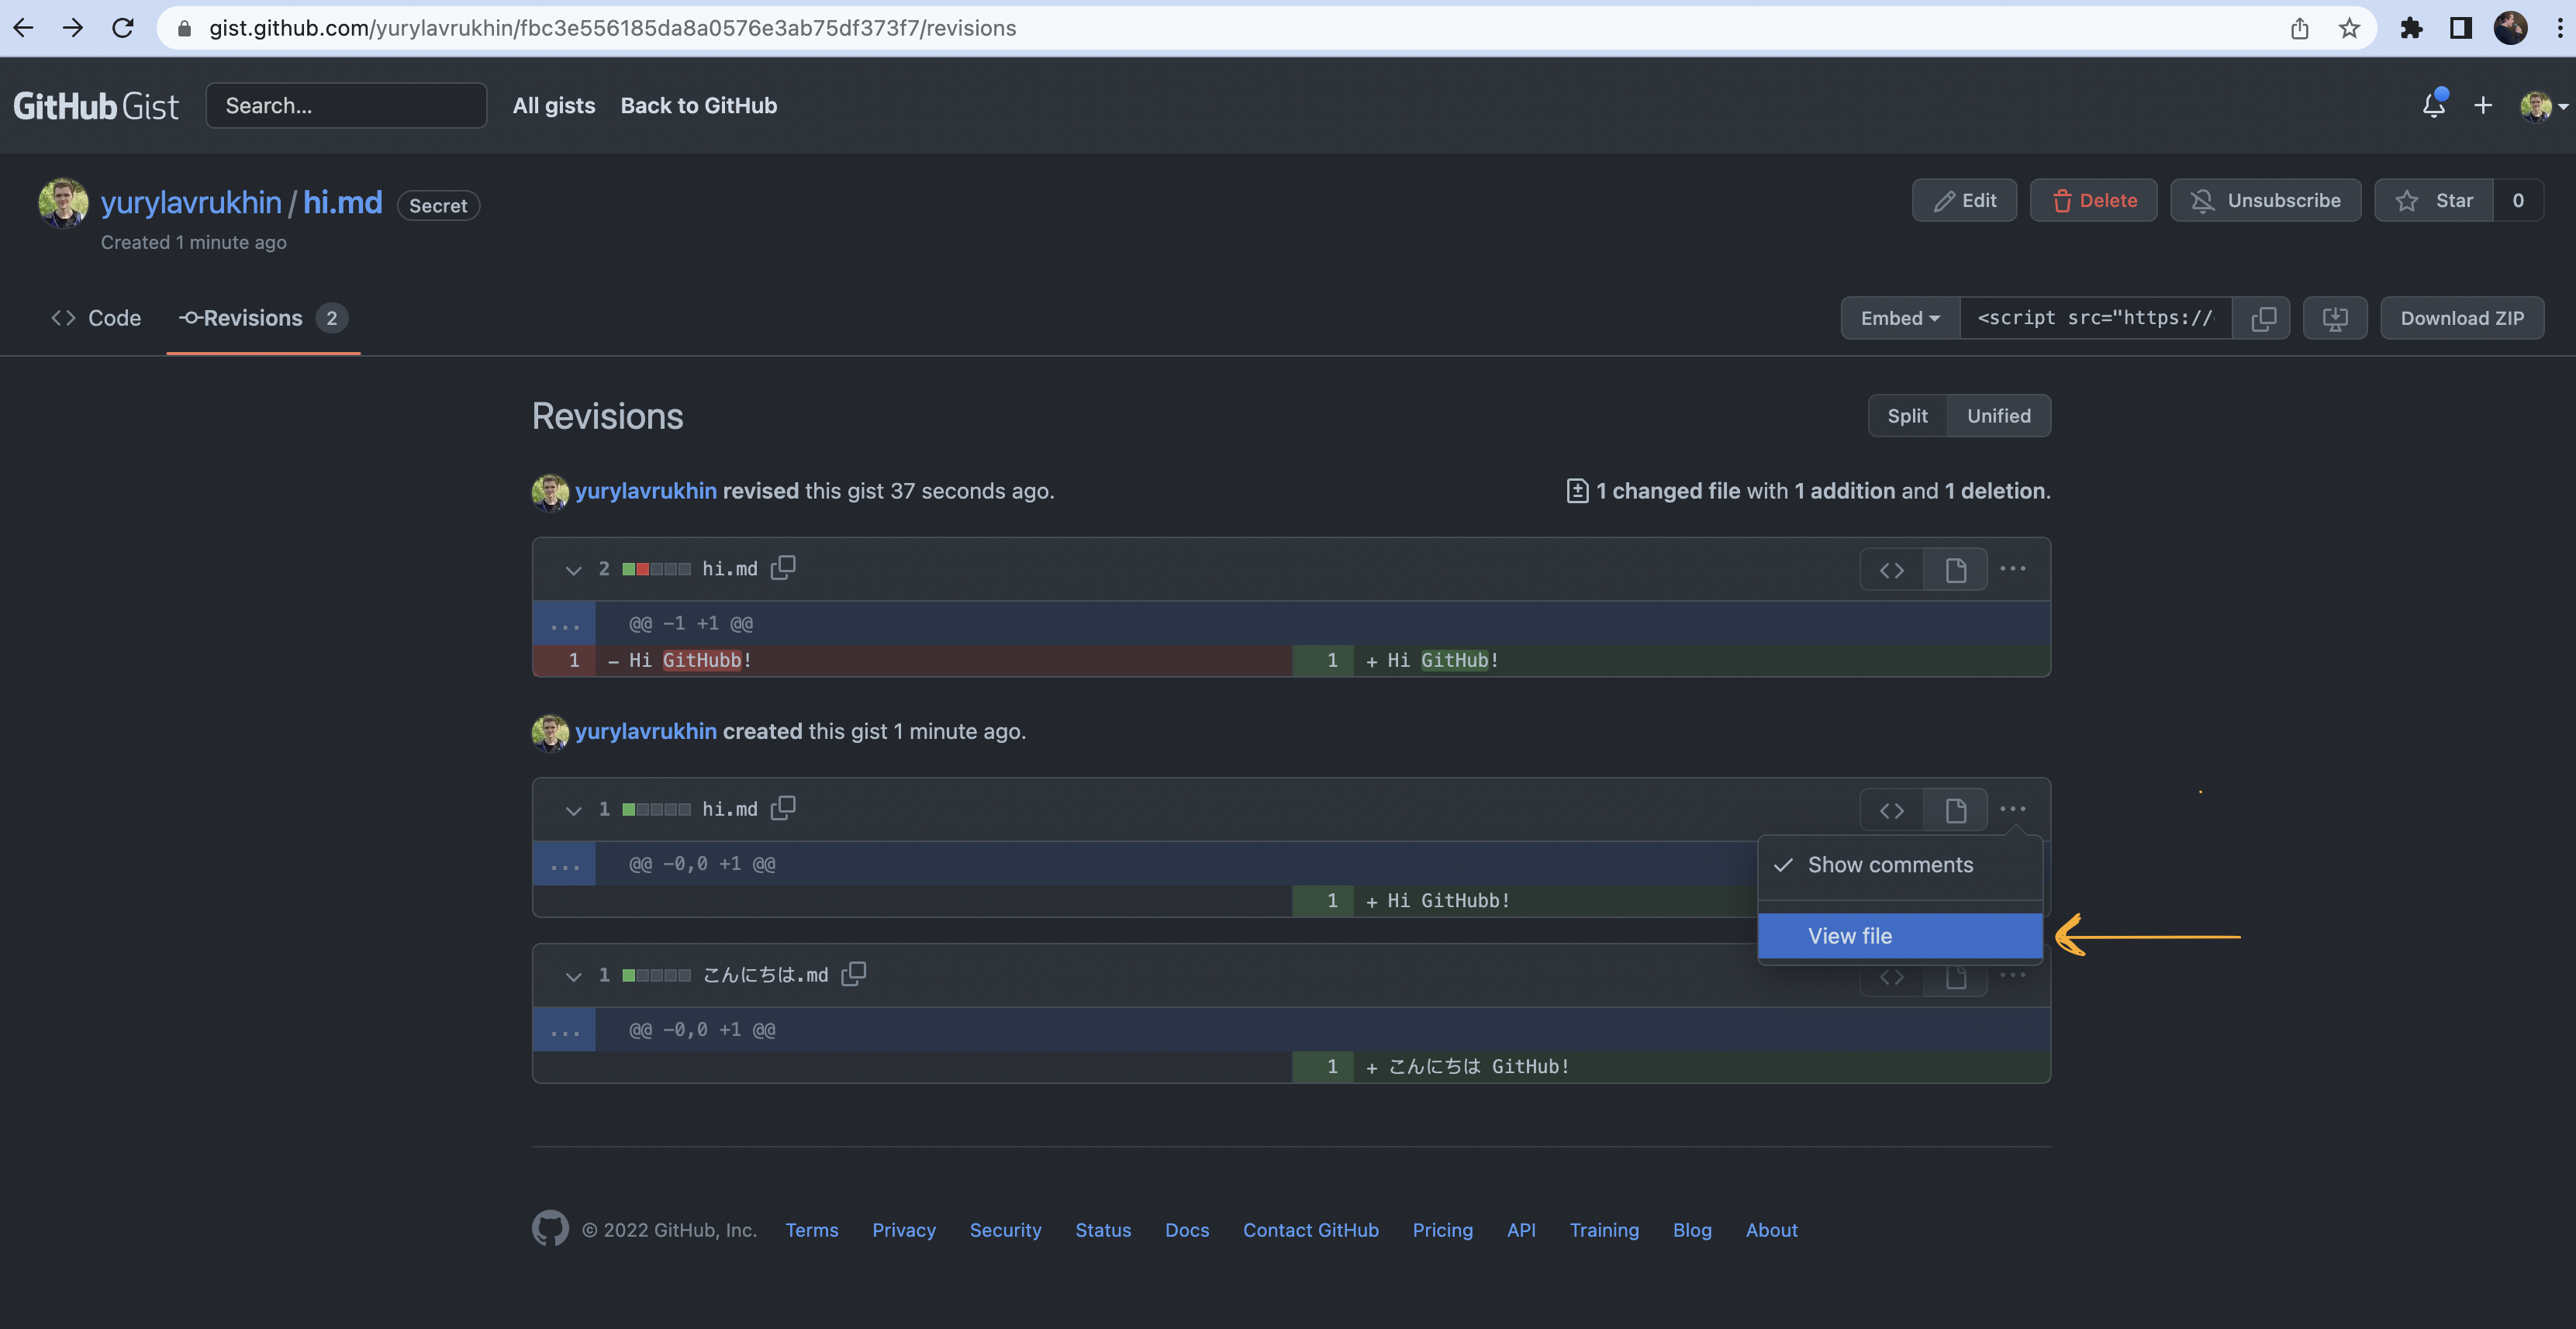Click the download gist icon next to embed field
Screen dimensions: 2576x1329
[2335, 318]
